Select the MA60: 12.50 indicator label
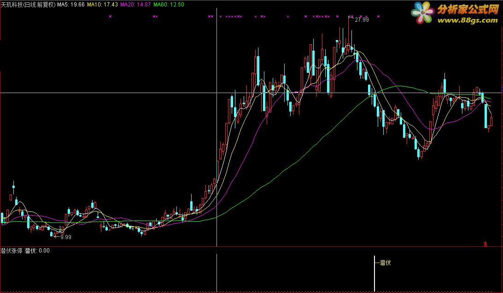503x293 pixels. click(x=169, y=5)
